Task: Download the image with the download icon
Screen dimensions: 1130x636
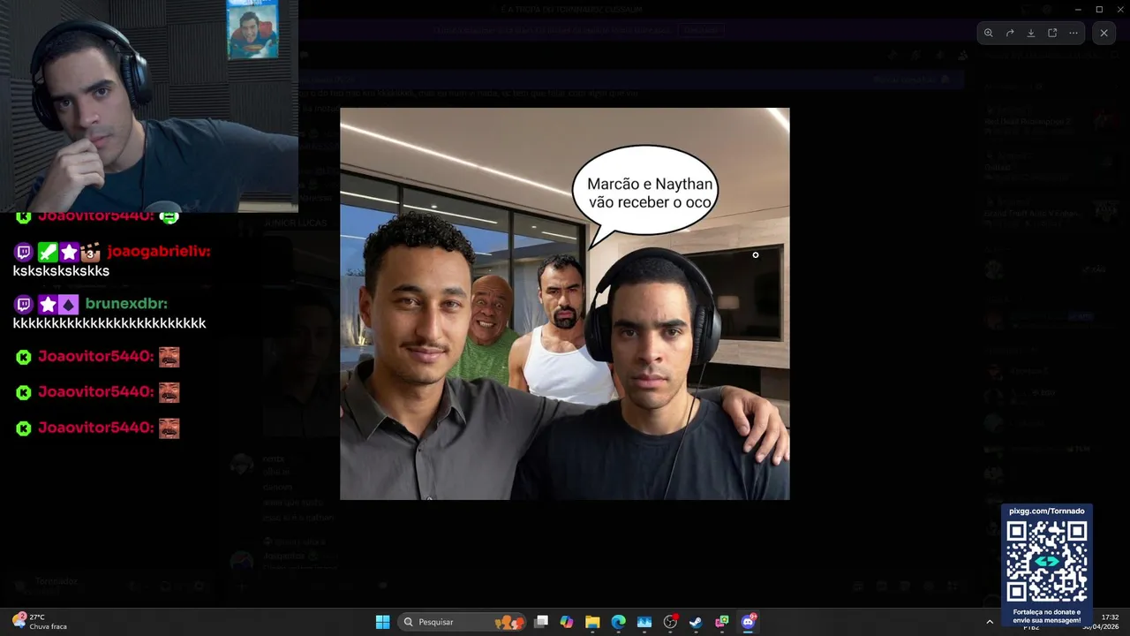Action: pyautogui.click(x=1031, y=33)
